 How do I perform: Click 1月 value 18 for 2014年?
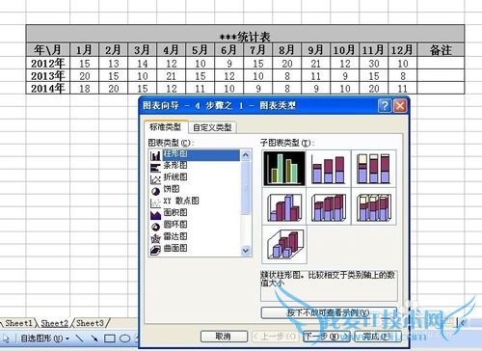(x=85, y=89)
